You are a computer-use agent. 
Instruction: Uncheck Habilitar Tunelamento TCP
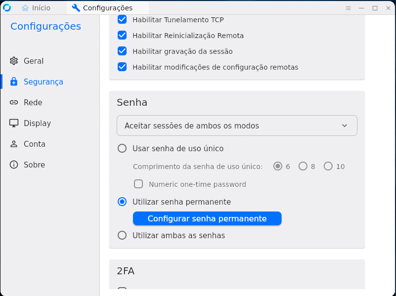pyautogui.click(x=122, y=19)
